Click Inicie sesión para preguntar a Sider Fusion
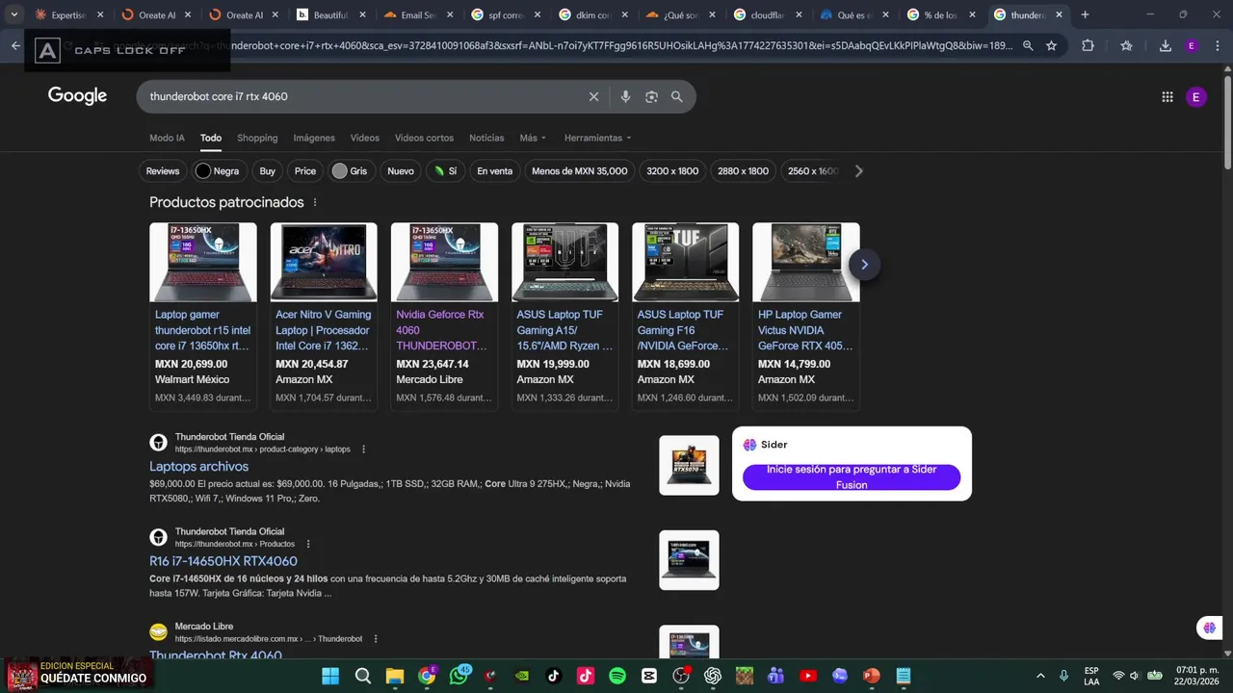Viewport: 1233px width, 693px height. point(852,477)
